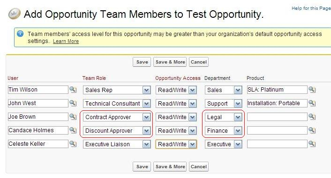
Task: Open product lookup in Celeste Keller's row
Action: coord(312,144)
